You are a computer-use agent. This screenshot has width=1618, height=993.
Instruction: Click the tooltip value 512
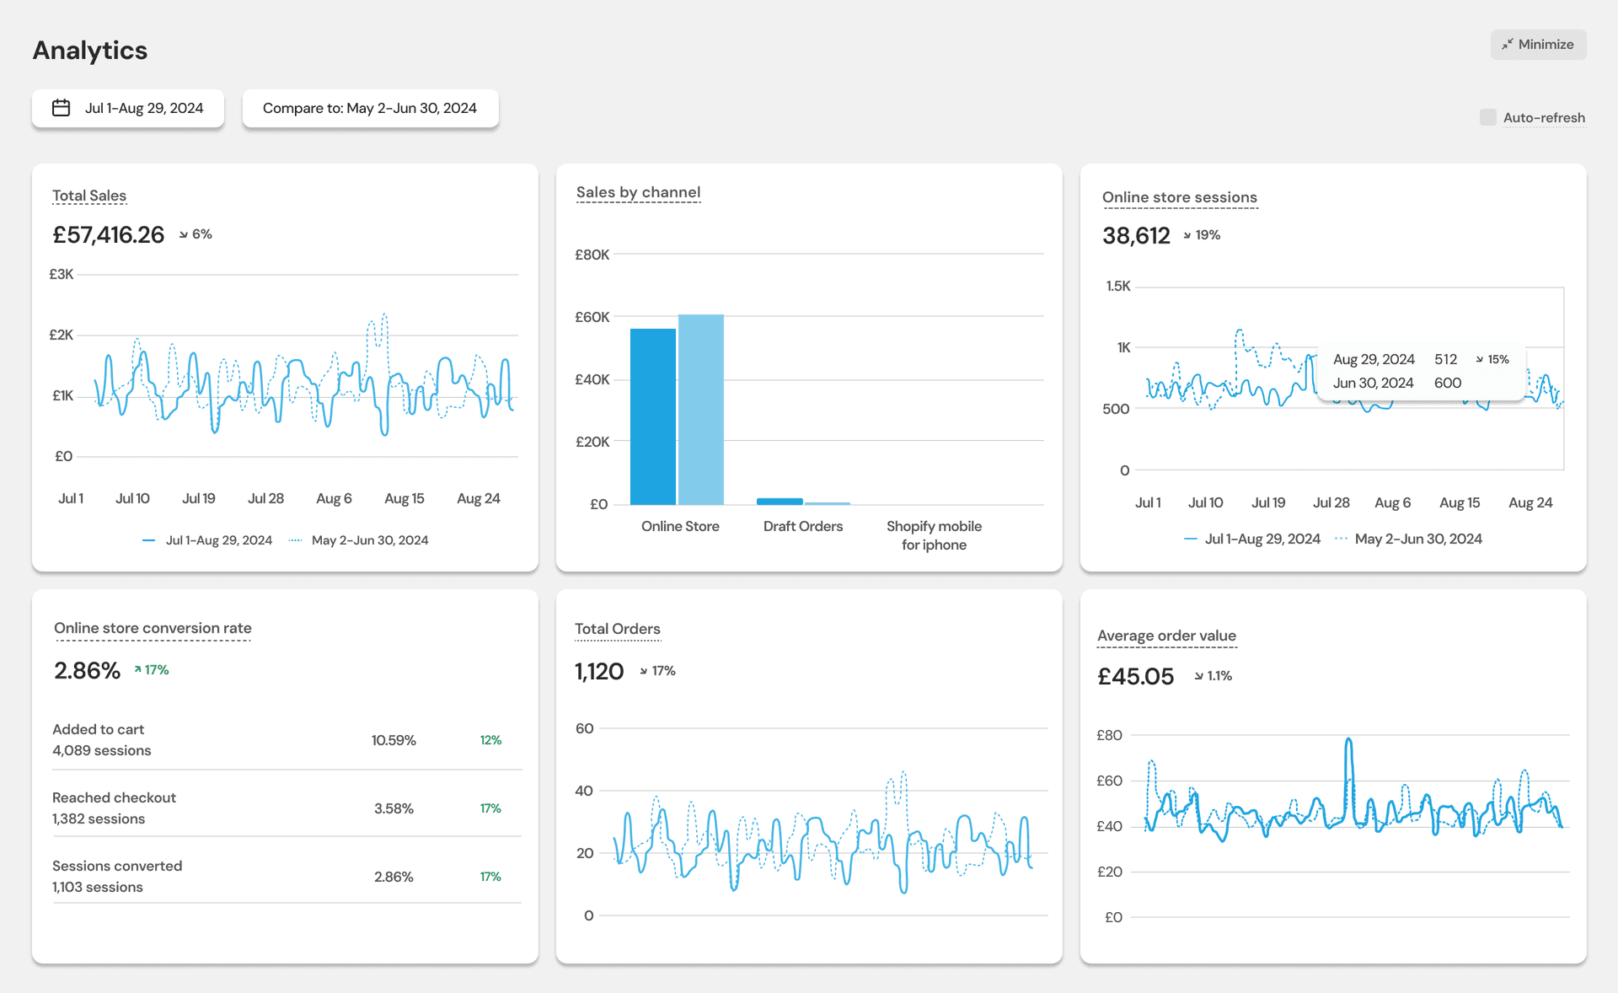pyautogui.click(x=1445, y=359)
